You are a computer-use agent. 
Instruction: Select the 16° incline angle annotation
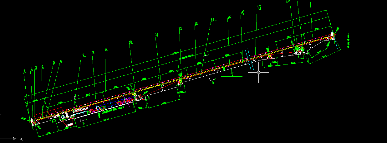click(x=232, y=74)
